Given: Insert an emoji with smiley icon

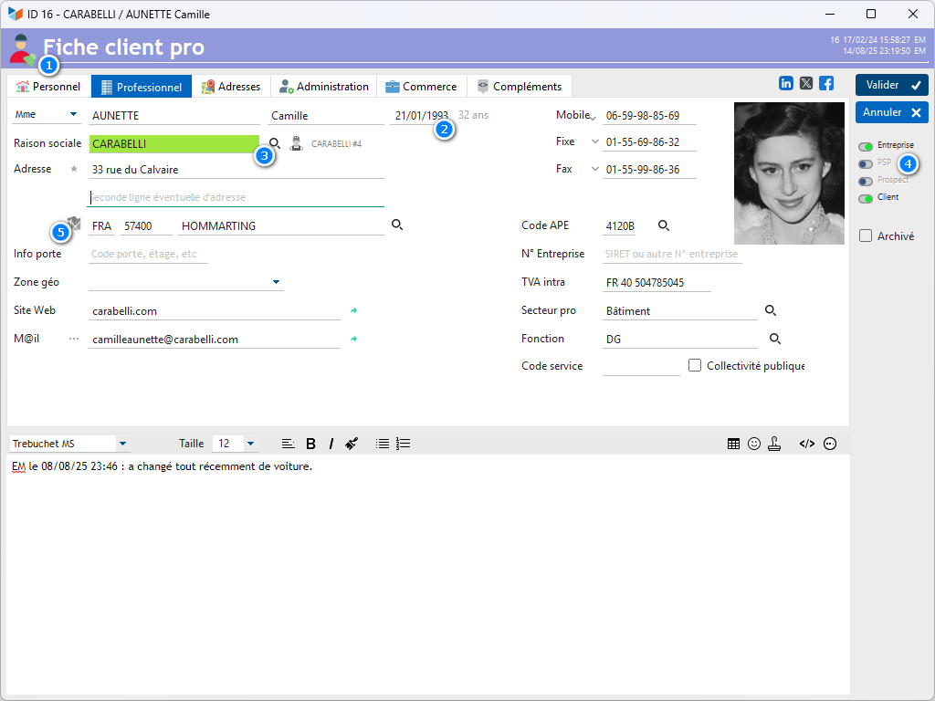Looking at the screenshot, I should click(753, 444).
